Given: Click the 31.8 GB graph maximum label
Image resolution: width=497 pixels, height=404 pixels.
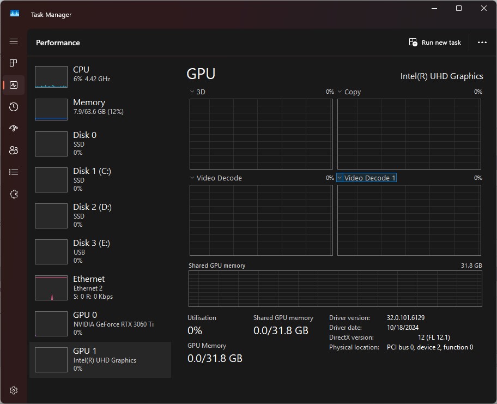Looking at the screenshot, I should point(471,266).
